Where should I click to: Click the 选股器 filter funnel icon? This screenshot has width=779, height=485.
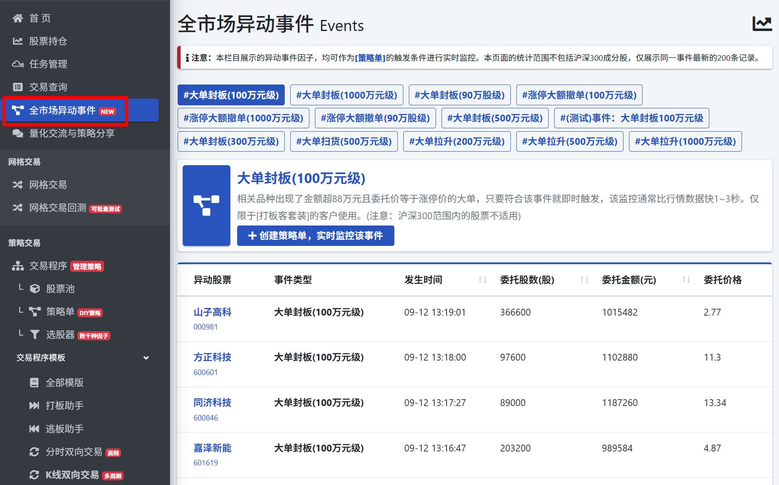(35, 335)
